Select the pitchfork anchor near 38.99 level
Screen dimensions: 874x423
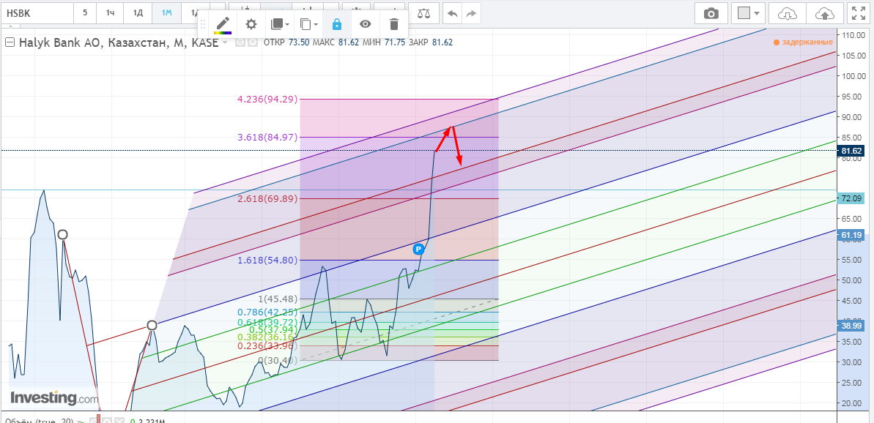coord(152,325)
